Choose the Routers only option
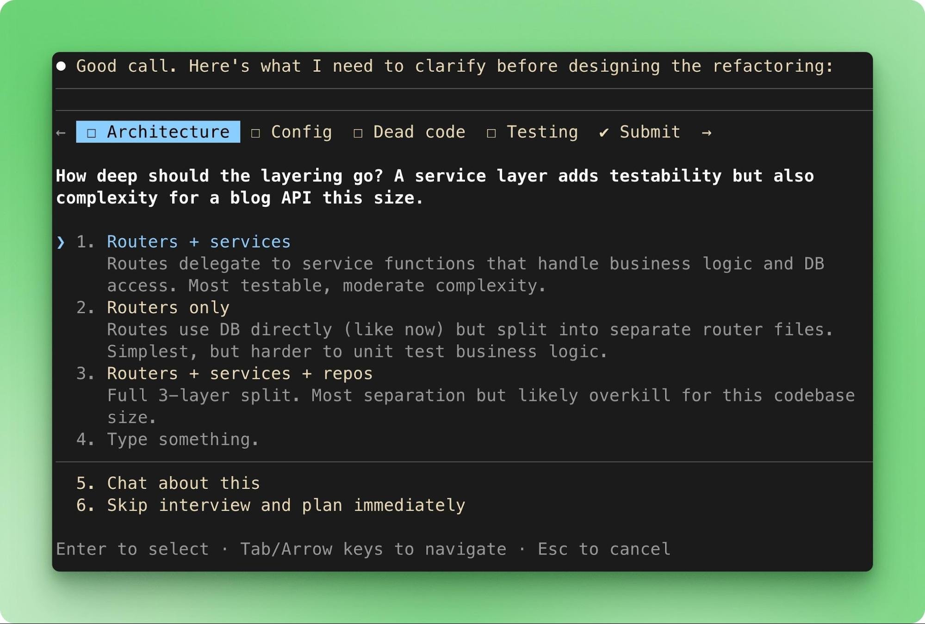 (x=168, y=307)
